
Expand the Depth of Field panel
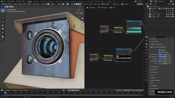pos(154,42)
